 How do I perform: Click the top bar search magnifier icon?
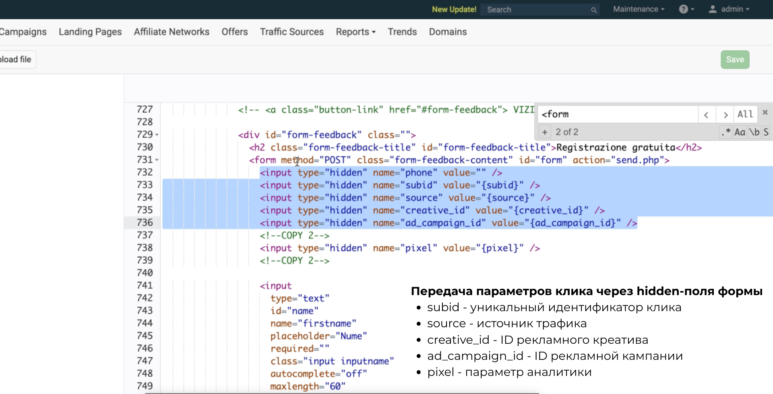pos(593,10)
